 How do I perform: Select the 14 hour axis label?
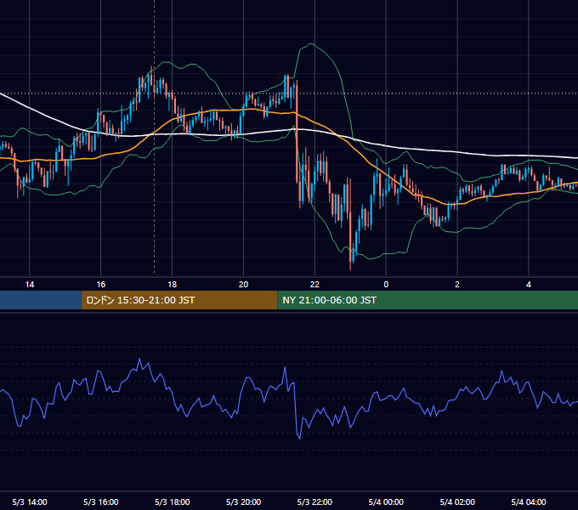(30, 285)
